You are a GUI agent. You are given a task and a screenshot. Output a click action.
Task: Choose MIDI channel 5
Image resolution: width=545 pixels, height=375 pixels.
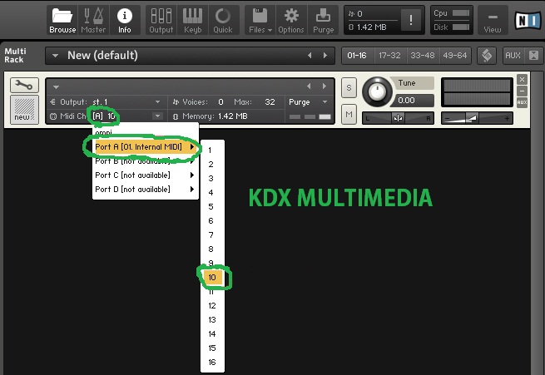click(x=212, y=207)
